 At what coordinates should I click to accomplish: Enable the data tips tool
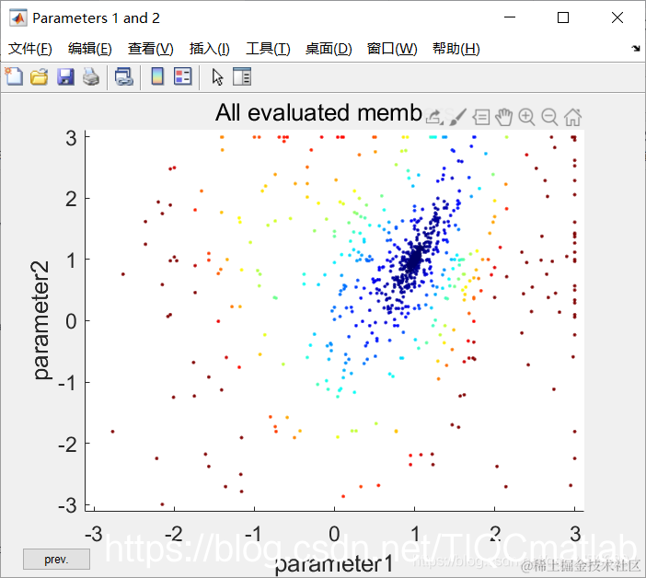click(x=481, y=117)
